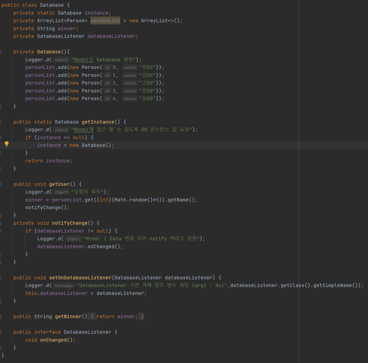Click the getClass() call
Viewport: 368px width, 363px height.
[x=296, y=286]
